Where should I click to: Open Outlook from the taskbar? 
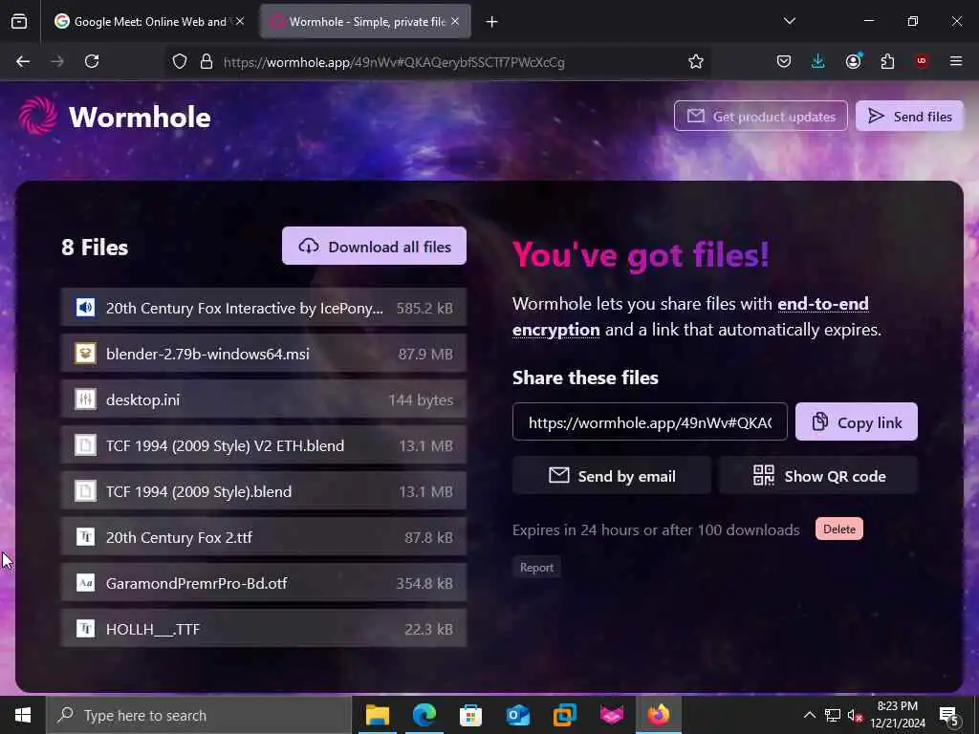(517, 715)
